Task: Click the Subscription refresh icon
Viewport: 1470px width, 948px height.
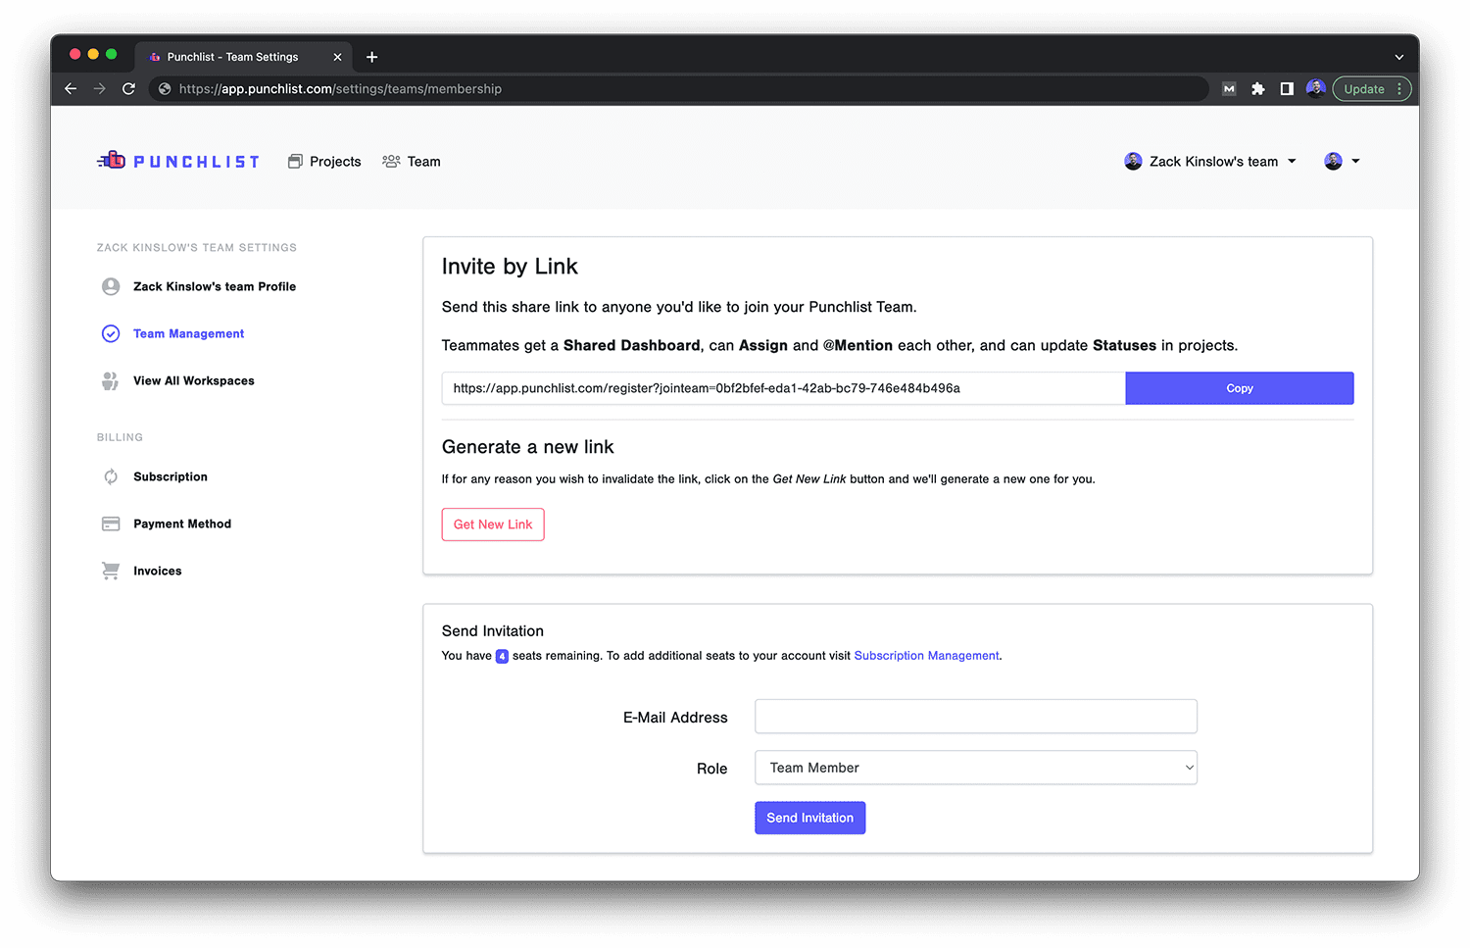Action: click(x=111, y=476)
